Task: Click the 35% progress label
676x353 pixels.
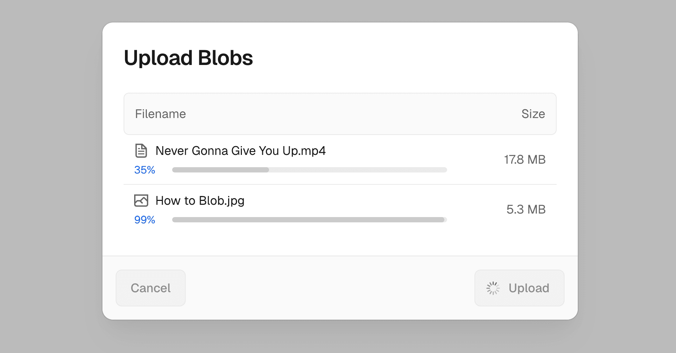Action: (x=145, y=170)
